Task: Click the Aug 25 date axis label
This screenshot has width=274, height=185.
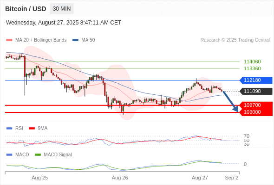Action: [x=39, y=178]
